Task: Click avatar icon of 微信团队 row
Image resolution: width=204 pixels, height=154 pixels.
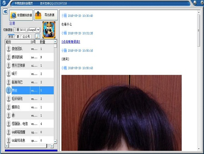Action: (8, 49)
